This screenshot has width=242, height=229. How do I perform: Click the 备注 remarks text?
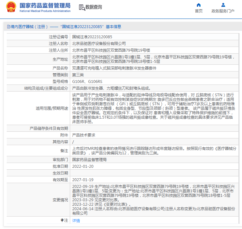pyautogui.click(x=154, y=151)
